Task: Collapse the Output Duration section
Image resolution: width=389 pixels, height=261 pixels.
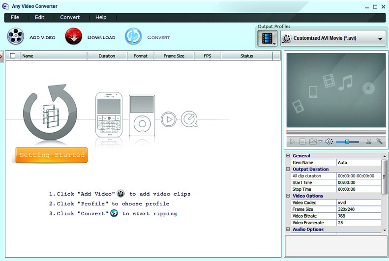Action: (x=288, y=169)
